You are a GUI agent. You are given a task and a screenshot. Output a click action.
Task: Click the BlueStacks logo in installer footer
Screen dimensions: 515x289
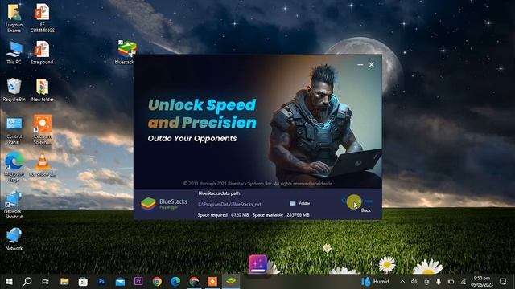pyautogui.click(x=164, y=204)
